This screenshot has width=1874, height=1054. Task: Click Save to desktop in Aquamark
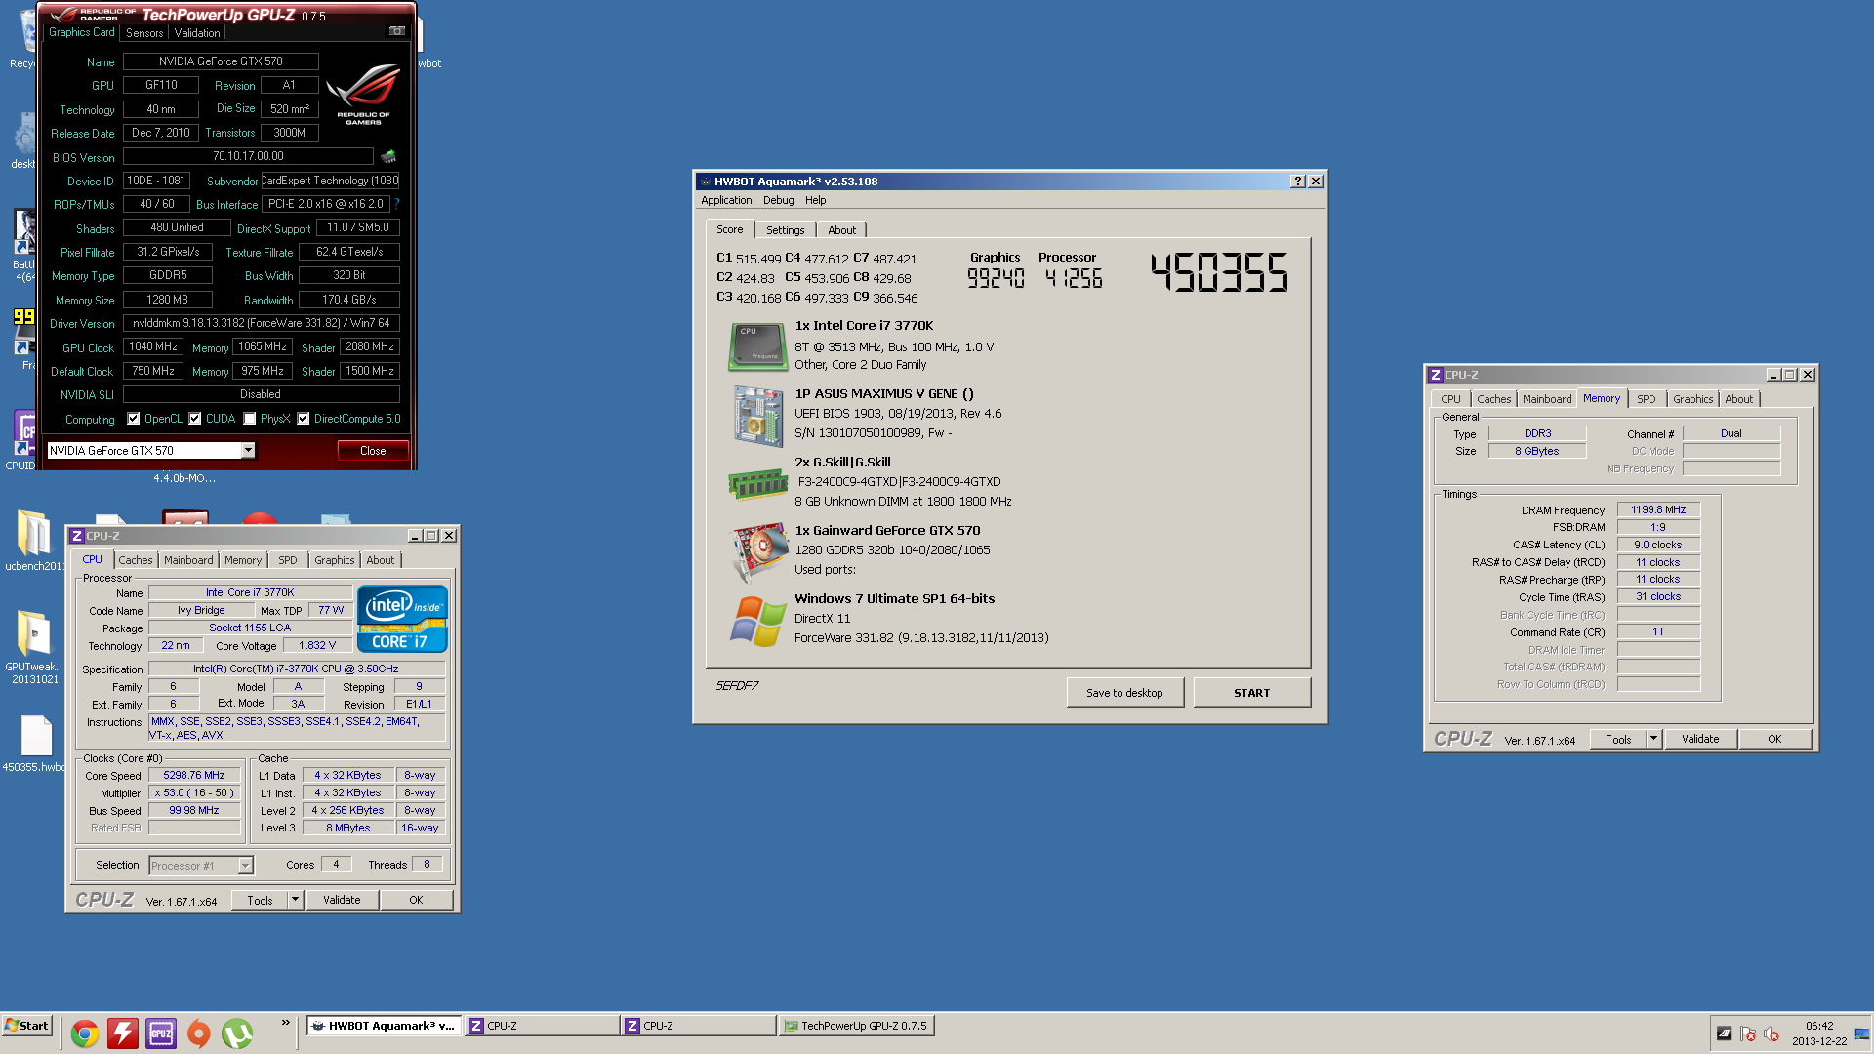(1124, 693)
